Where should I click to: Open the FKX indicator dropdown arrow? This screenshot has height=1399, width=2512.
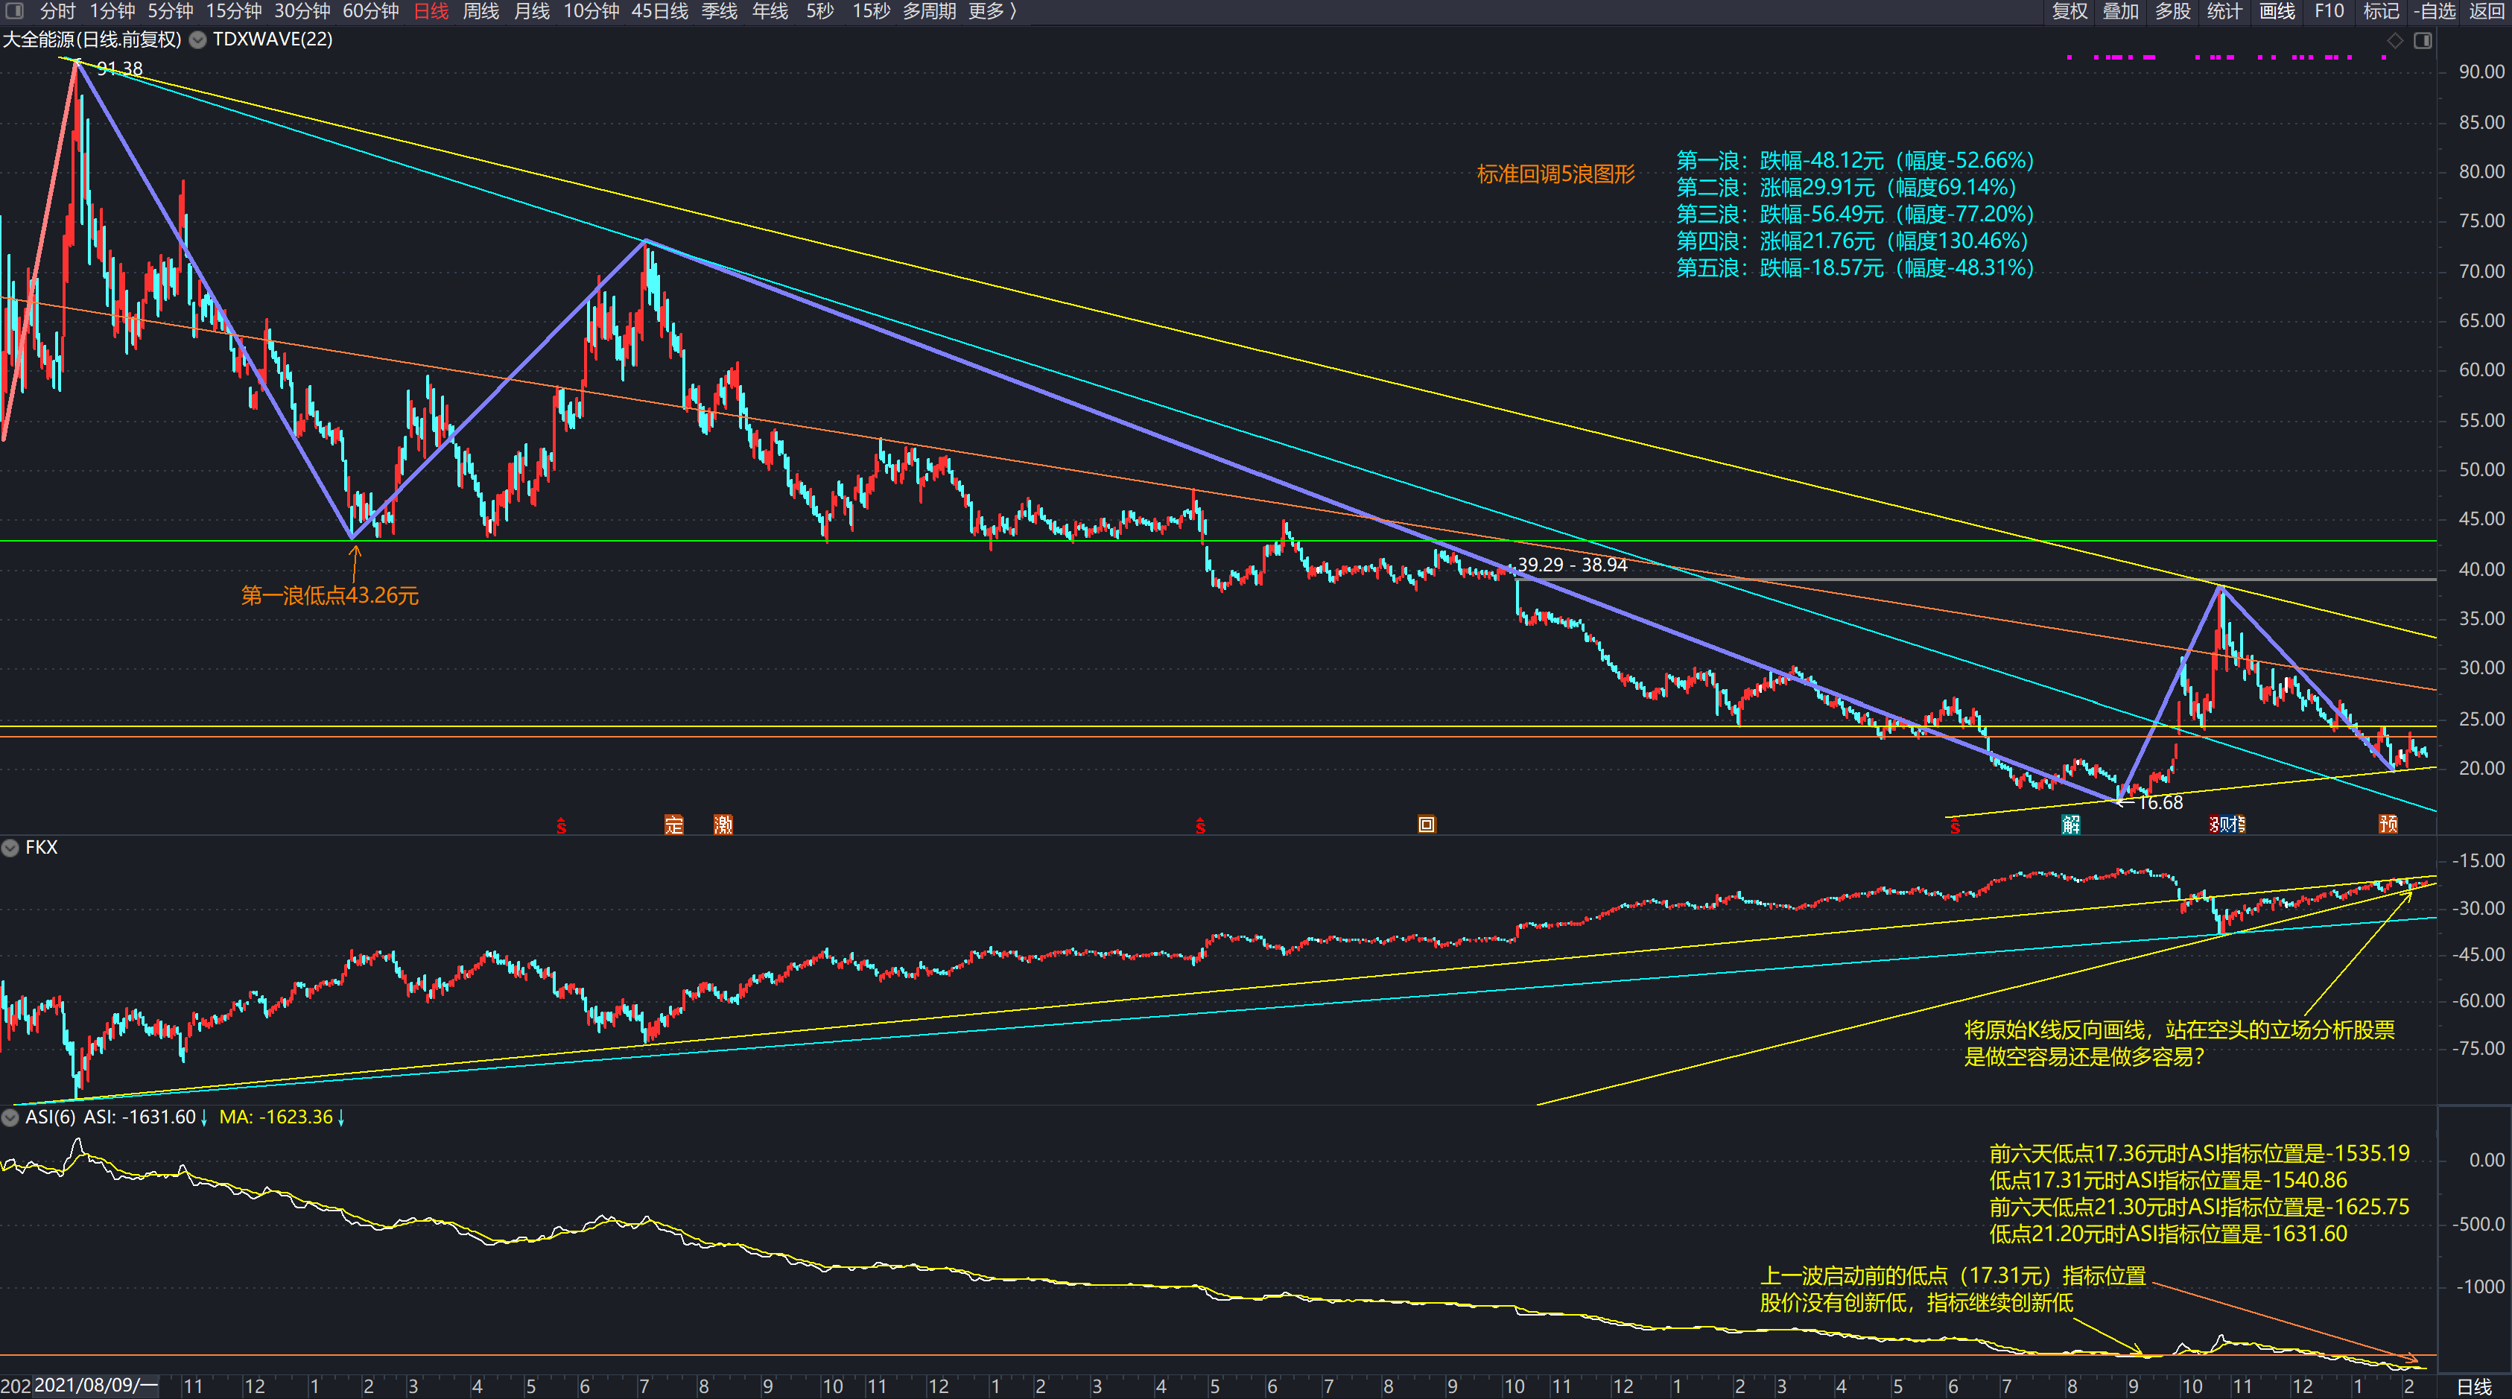coord(10,847)
